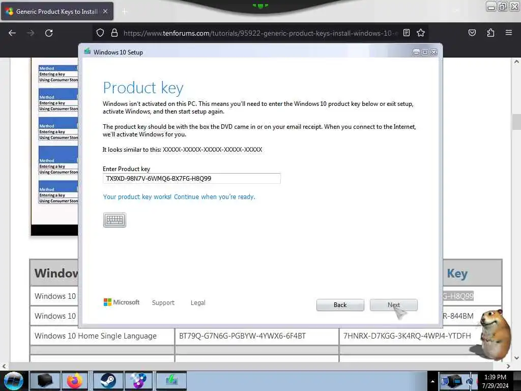
Task: Click the Windows 10 Setup title icon
Action: pos(88,51)
